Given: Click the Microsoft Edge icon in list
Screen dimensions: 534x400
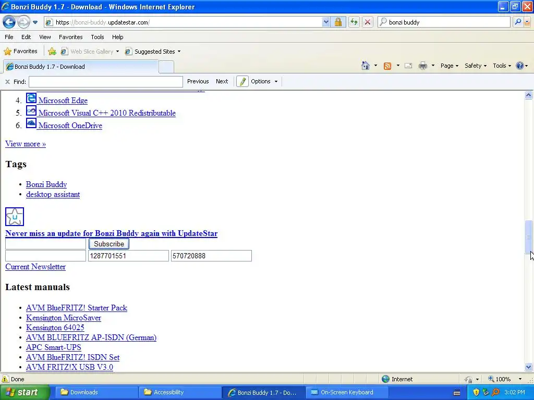Looking at the screenshot, I should point(31,98).
